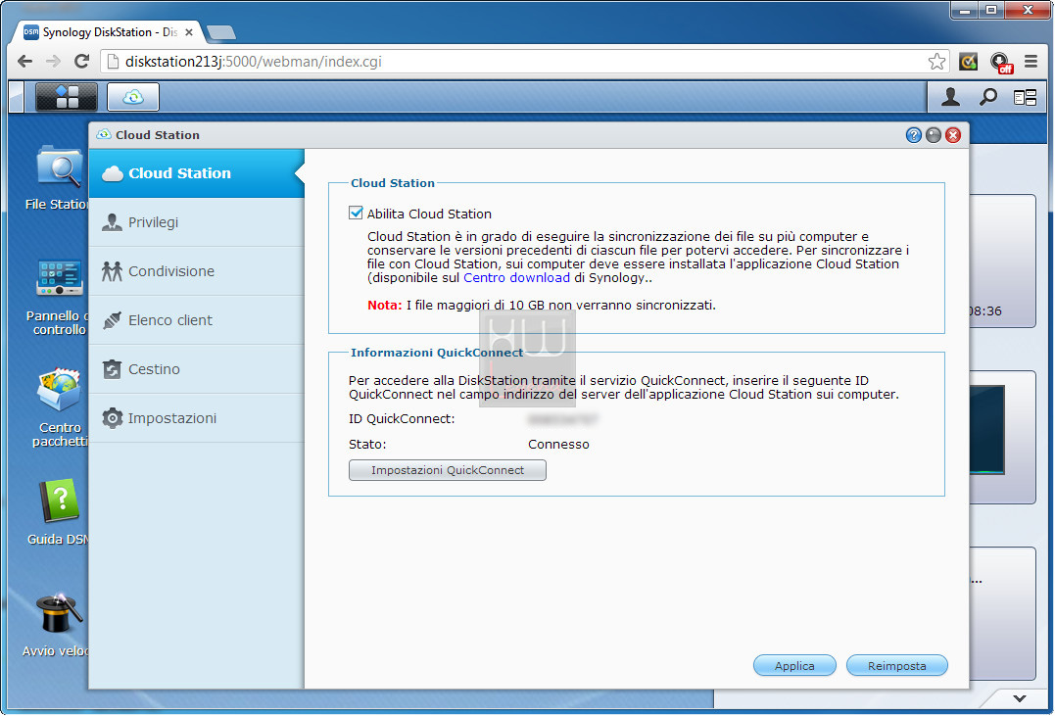Follow the Centro download link
The width and height of the screenshot is (1055, 716).
click(x=517, y=277)
